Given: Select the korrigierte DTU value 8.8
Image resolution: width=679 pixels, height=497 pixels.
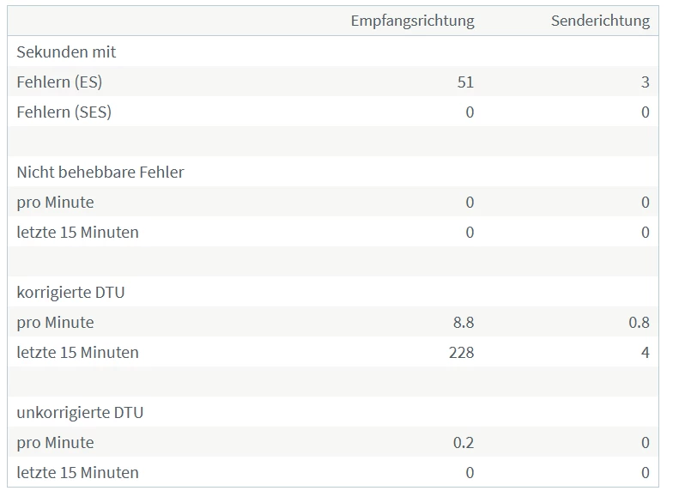Looking at the screenshot, I should 464,323.
